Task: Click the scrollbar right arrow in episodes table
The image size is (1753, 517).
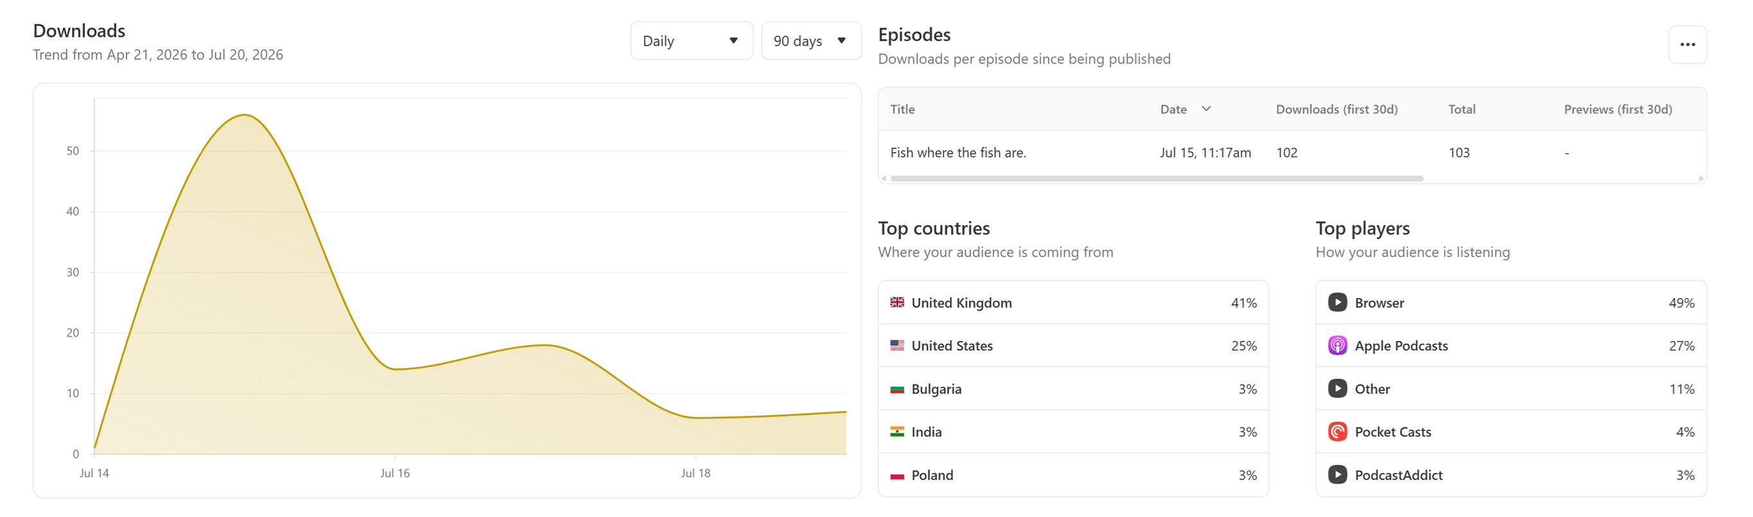Action: coord(1702,179)
